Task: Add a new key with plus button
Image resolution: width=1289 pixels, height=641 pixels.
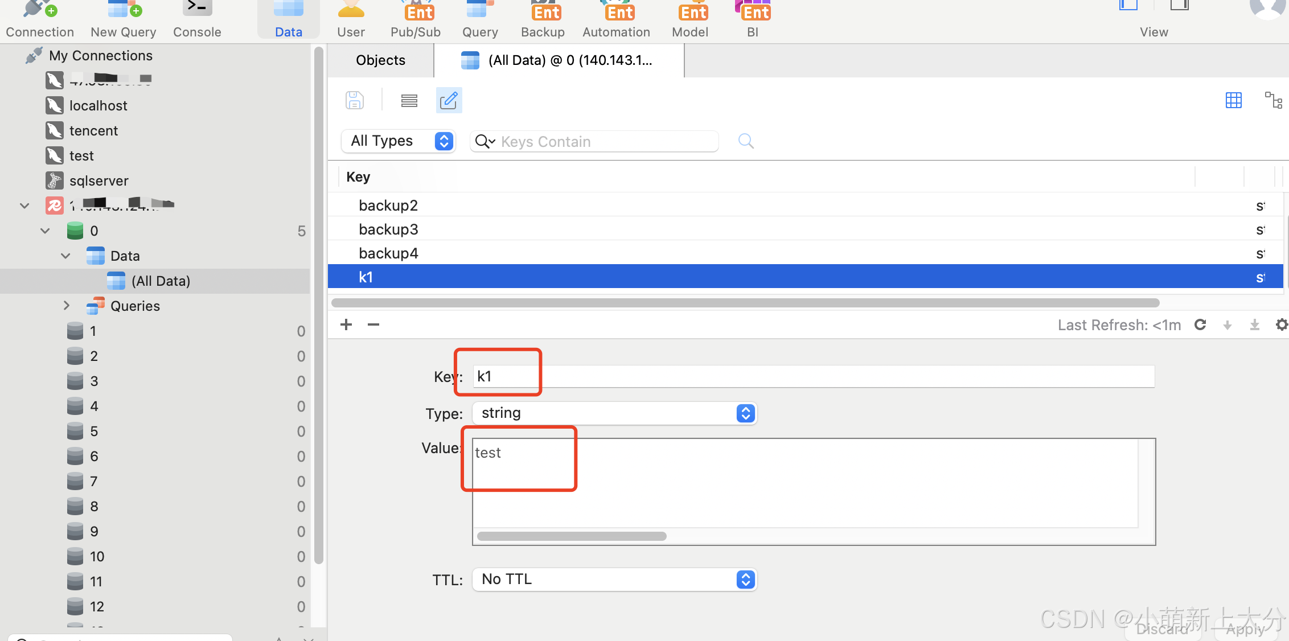Action: (346, 324)
